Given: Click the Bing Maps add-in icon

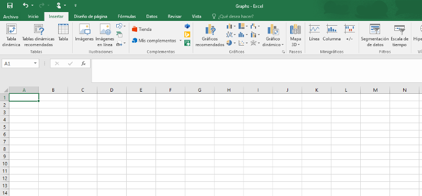Looking at the screenshot, I should (187, 35).
